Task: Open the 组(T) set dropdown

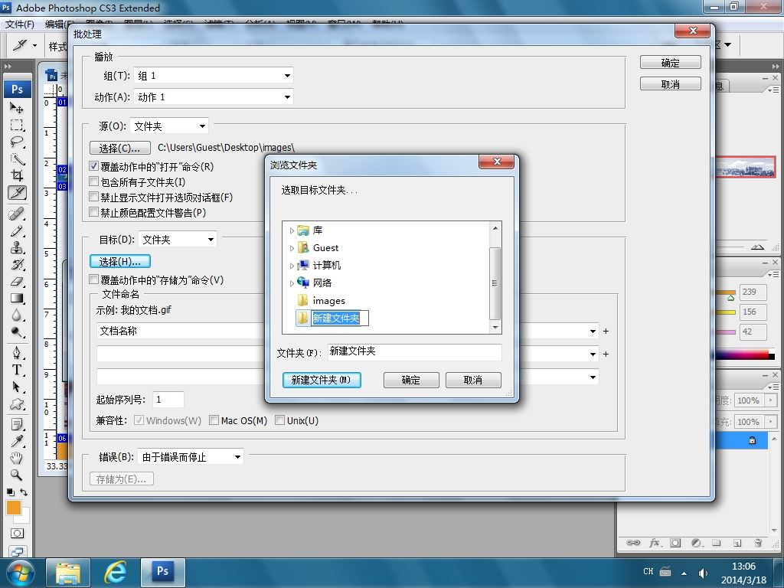Action: pos(213,76)
